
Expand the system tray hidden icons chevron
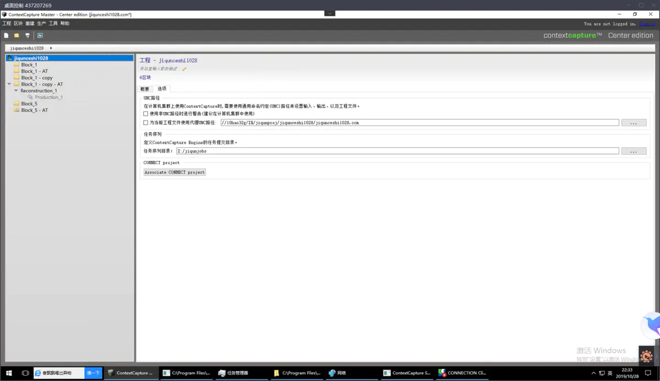tap(593, 373)
